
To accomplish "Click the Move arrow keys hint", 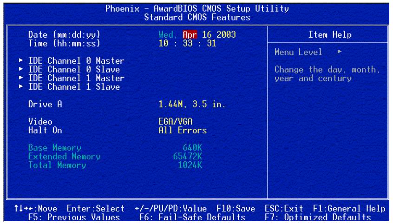I will (36, 209).
